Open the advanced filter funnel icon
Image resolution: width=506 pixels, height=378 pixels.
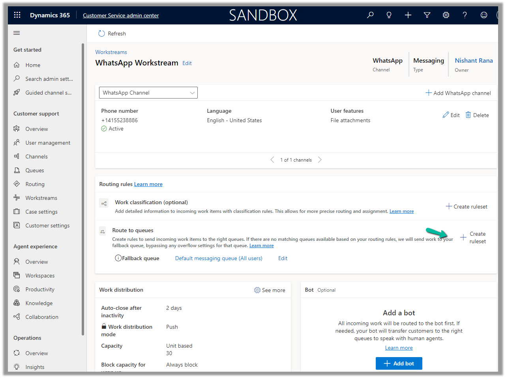pos(427,15)
